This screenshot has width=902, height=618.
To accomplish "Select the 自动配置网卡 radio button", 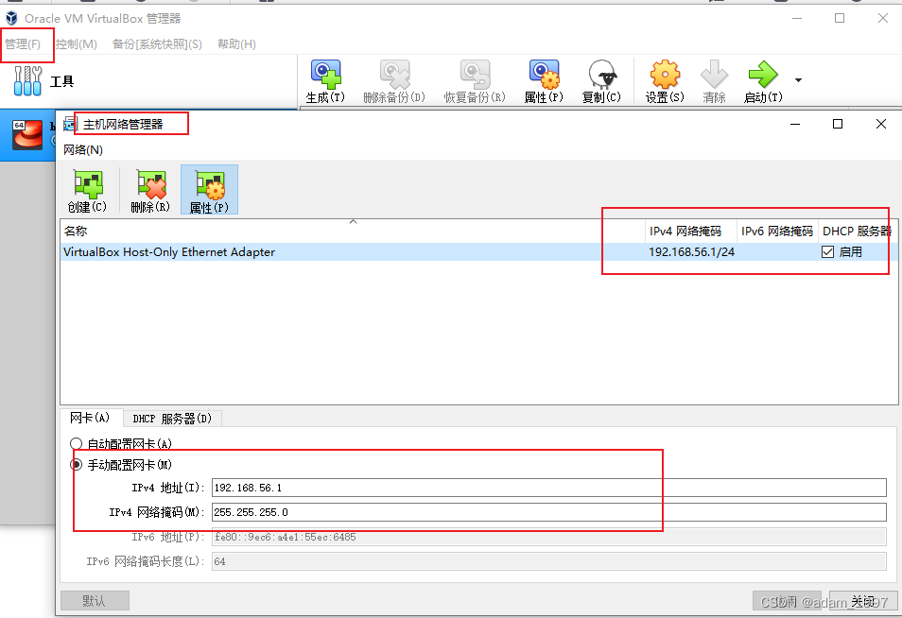I will (x=76, y=443).
